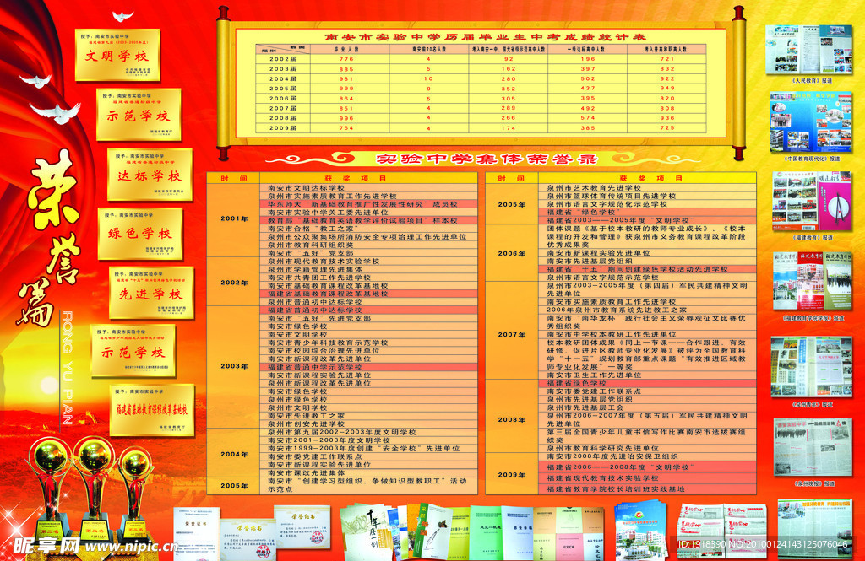865x561 pixels.
Task: Click the cell with value 725
Action: click(667, 128)
